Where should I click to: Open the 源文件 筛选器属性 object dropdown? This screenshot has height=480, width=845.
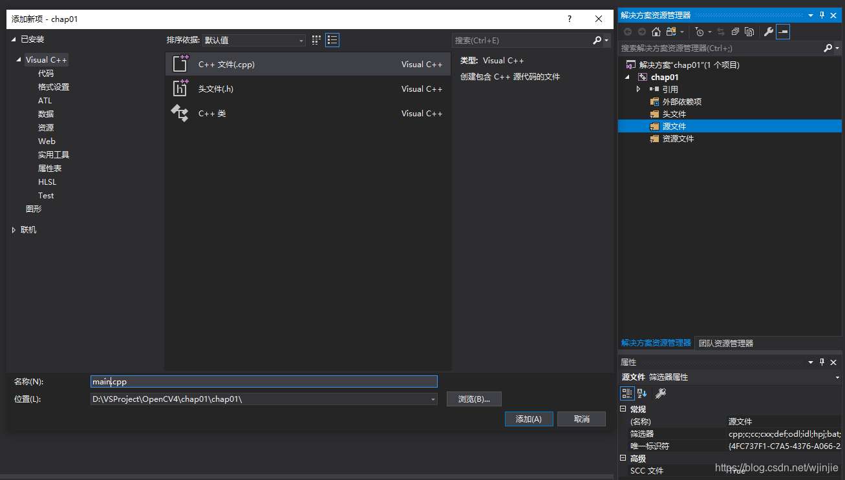point(837,377)
